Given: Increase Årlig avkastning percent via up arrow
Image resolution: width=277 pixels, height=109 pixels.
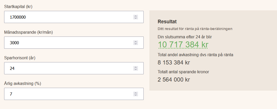Looking at the screenshot, I should 135,93.
